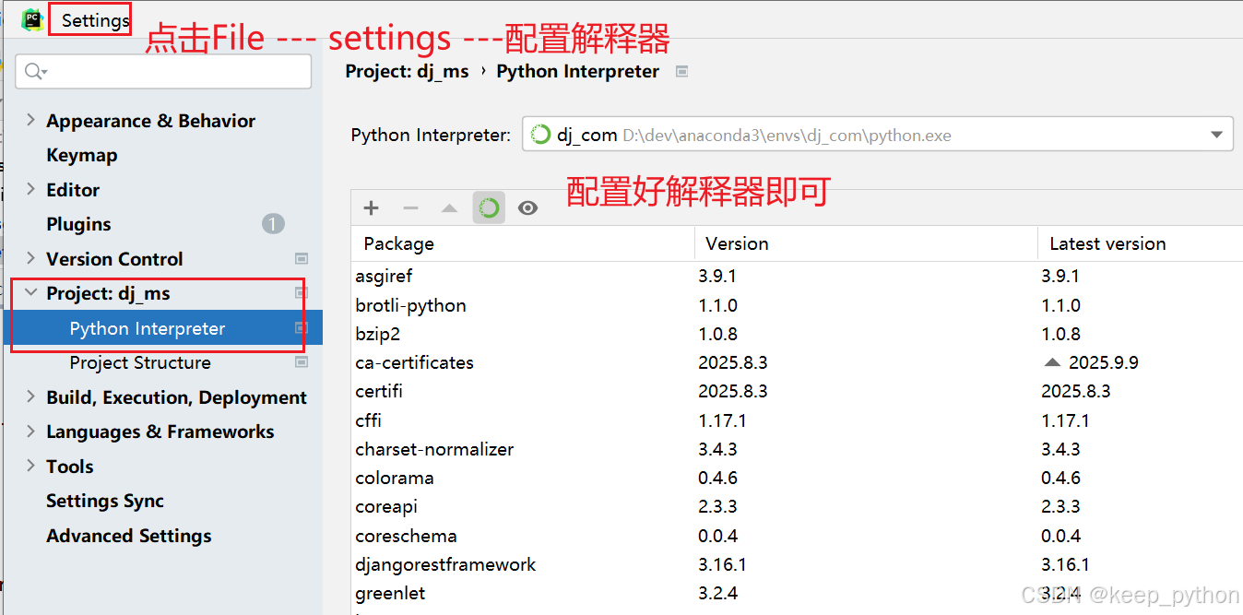
Task: Select the coreapi package row
Action: (x=797, y=506)
